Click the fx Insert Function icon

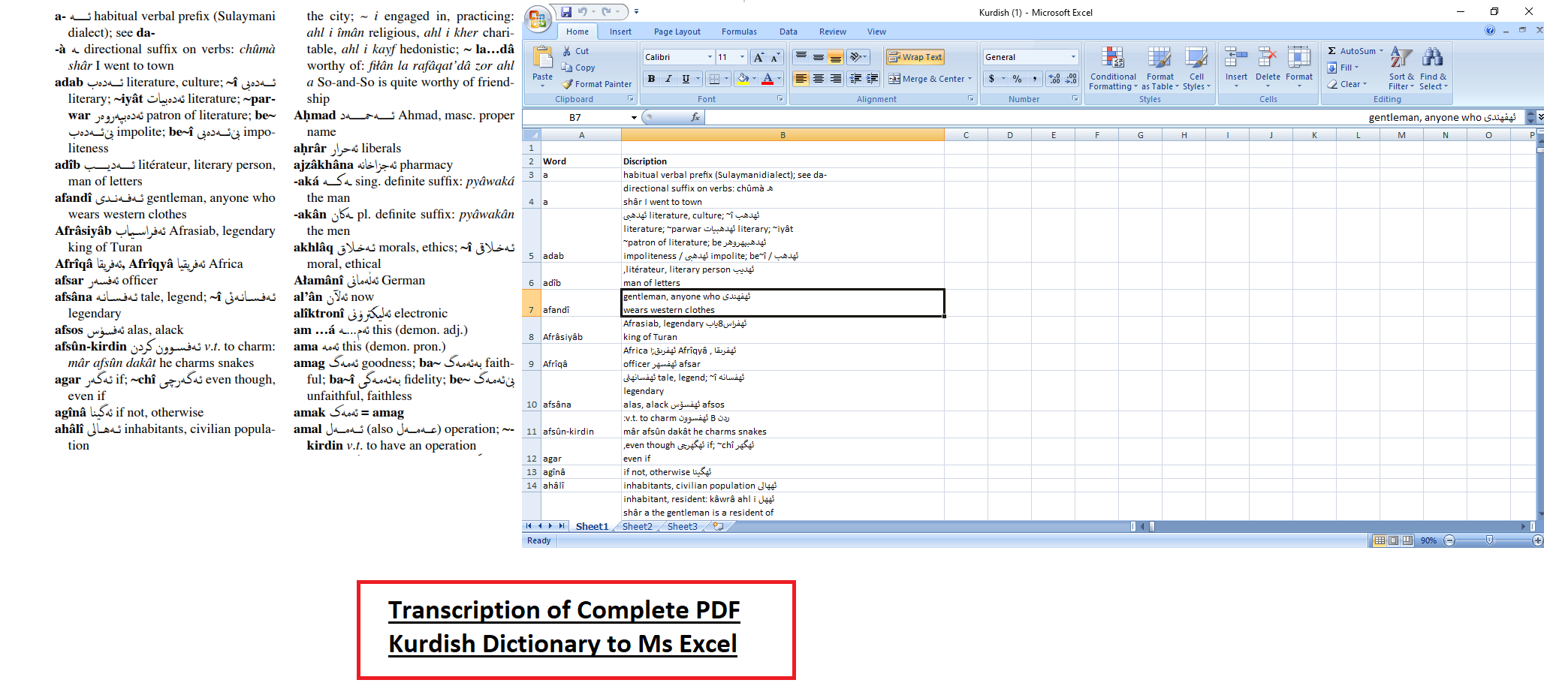tap(695, 117)
